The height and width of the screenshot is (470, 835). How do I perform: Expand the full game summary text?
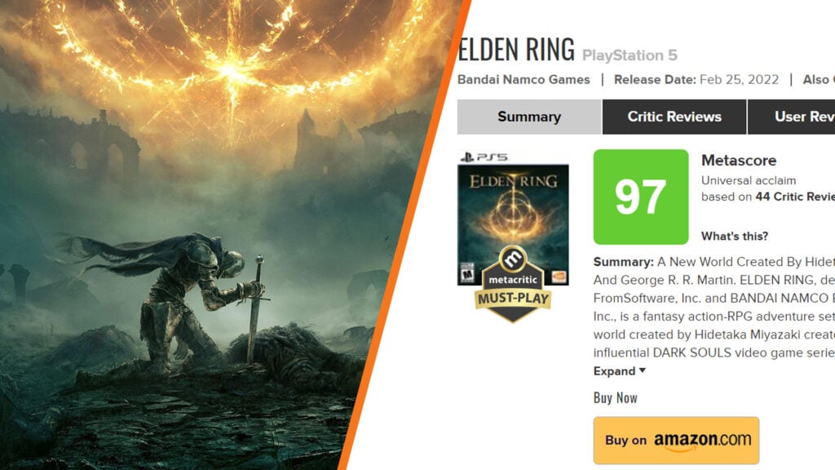point(614,371)
